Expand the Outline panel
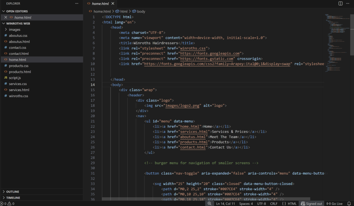Viewport: 354px width, 206px height. tap(12, 192)
